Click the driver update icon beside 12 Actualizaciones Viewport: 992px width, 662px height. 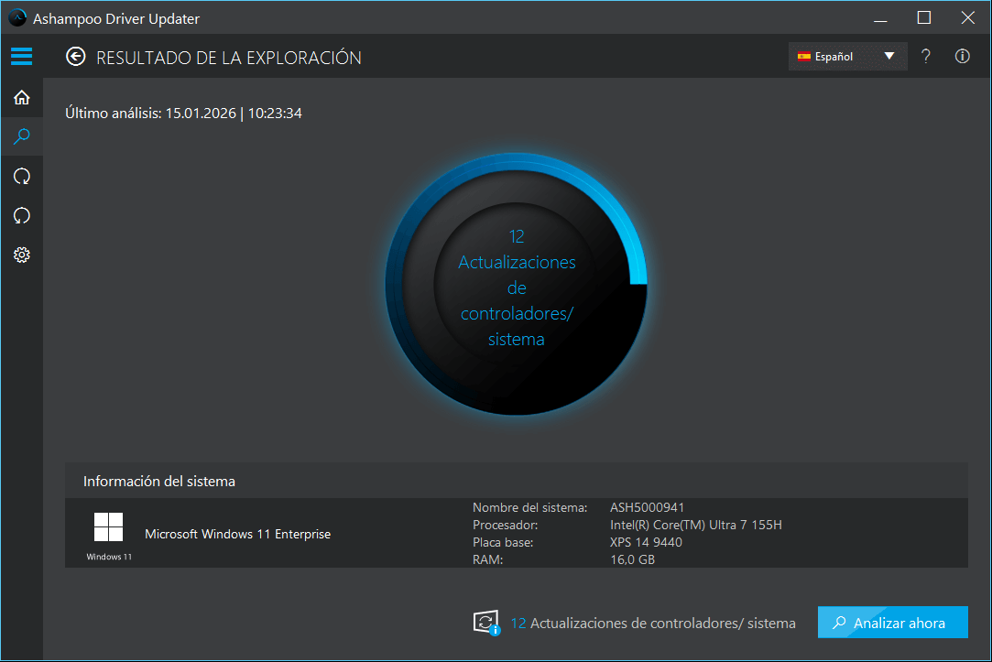(x=485, y=624)
